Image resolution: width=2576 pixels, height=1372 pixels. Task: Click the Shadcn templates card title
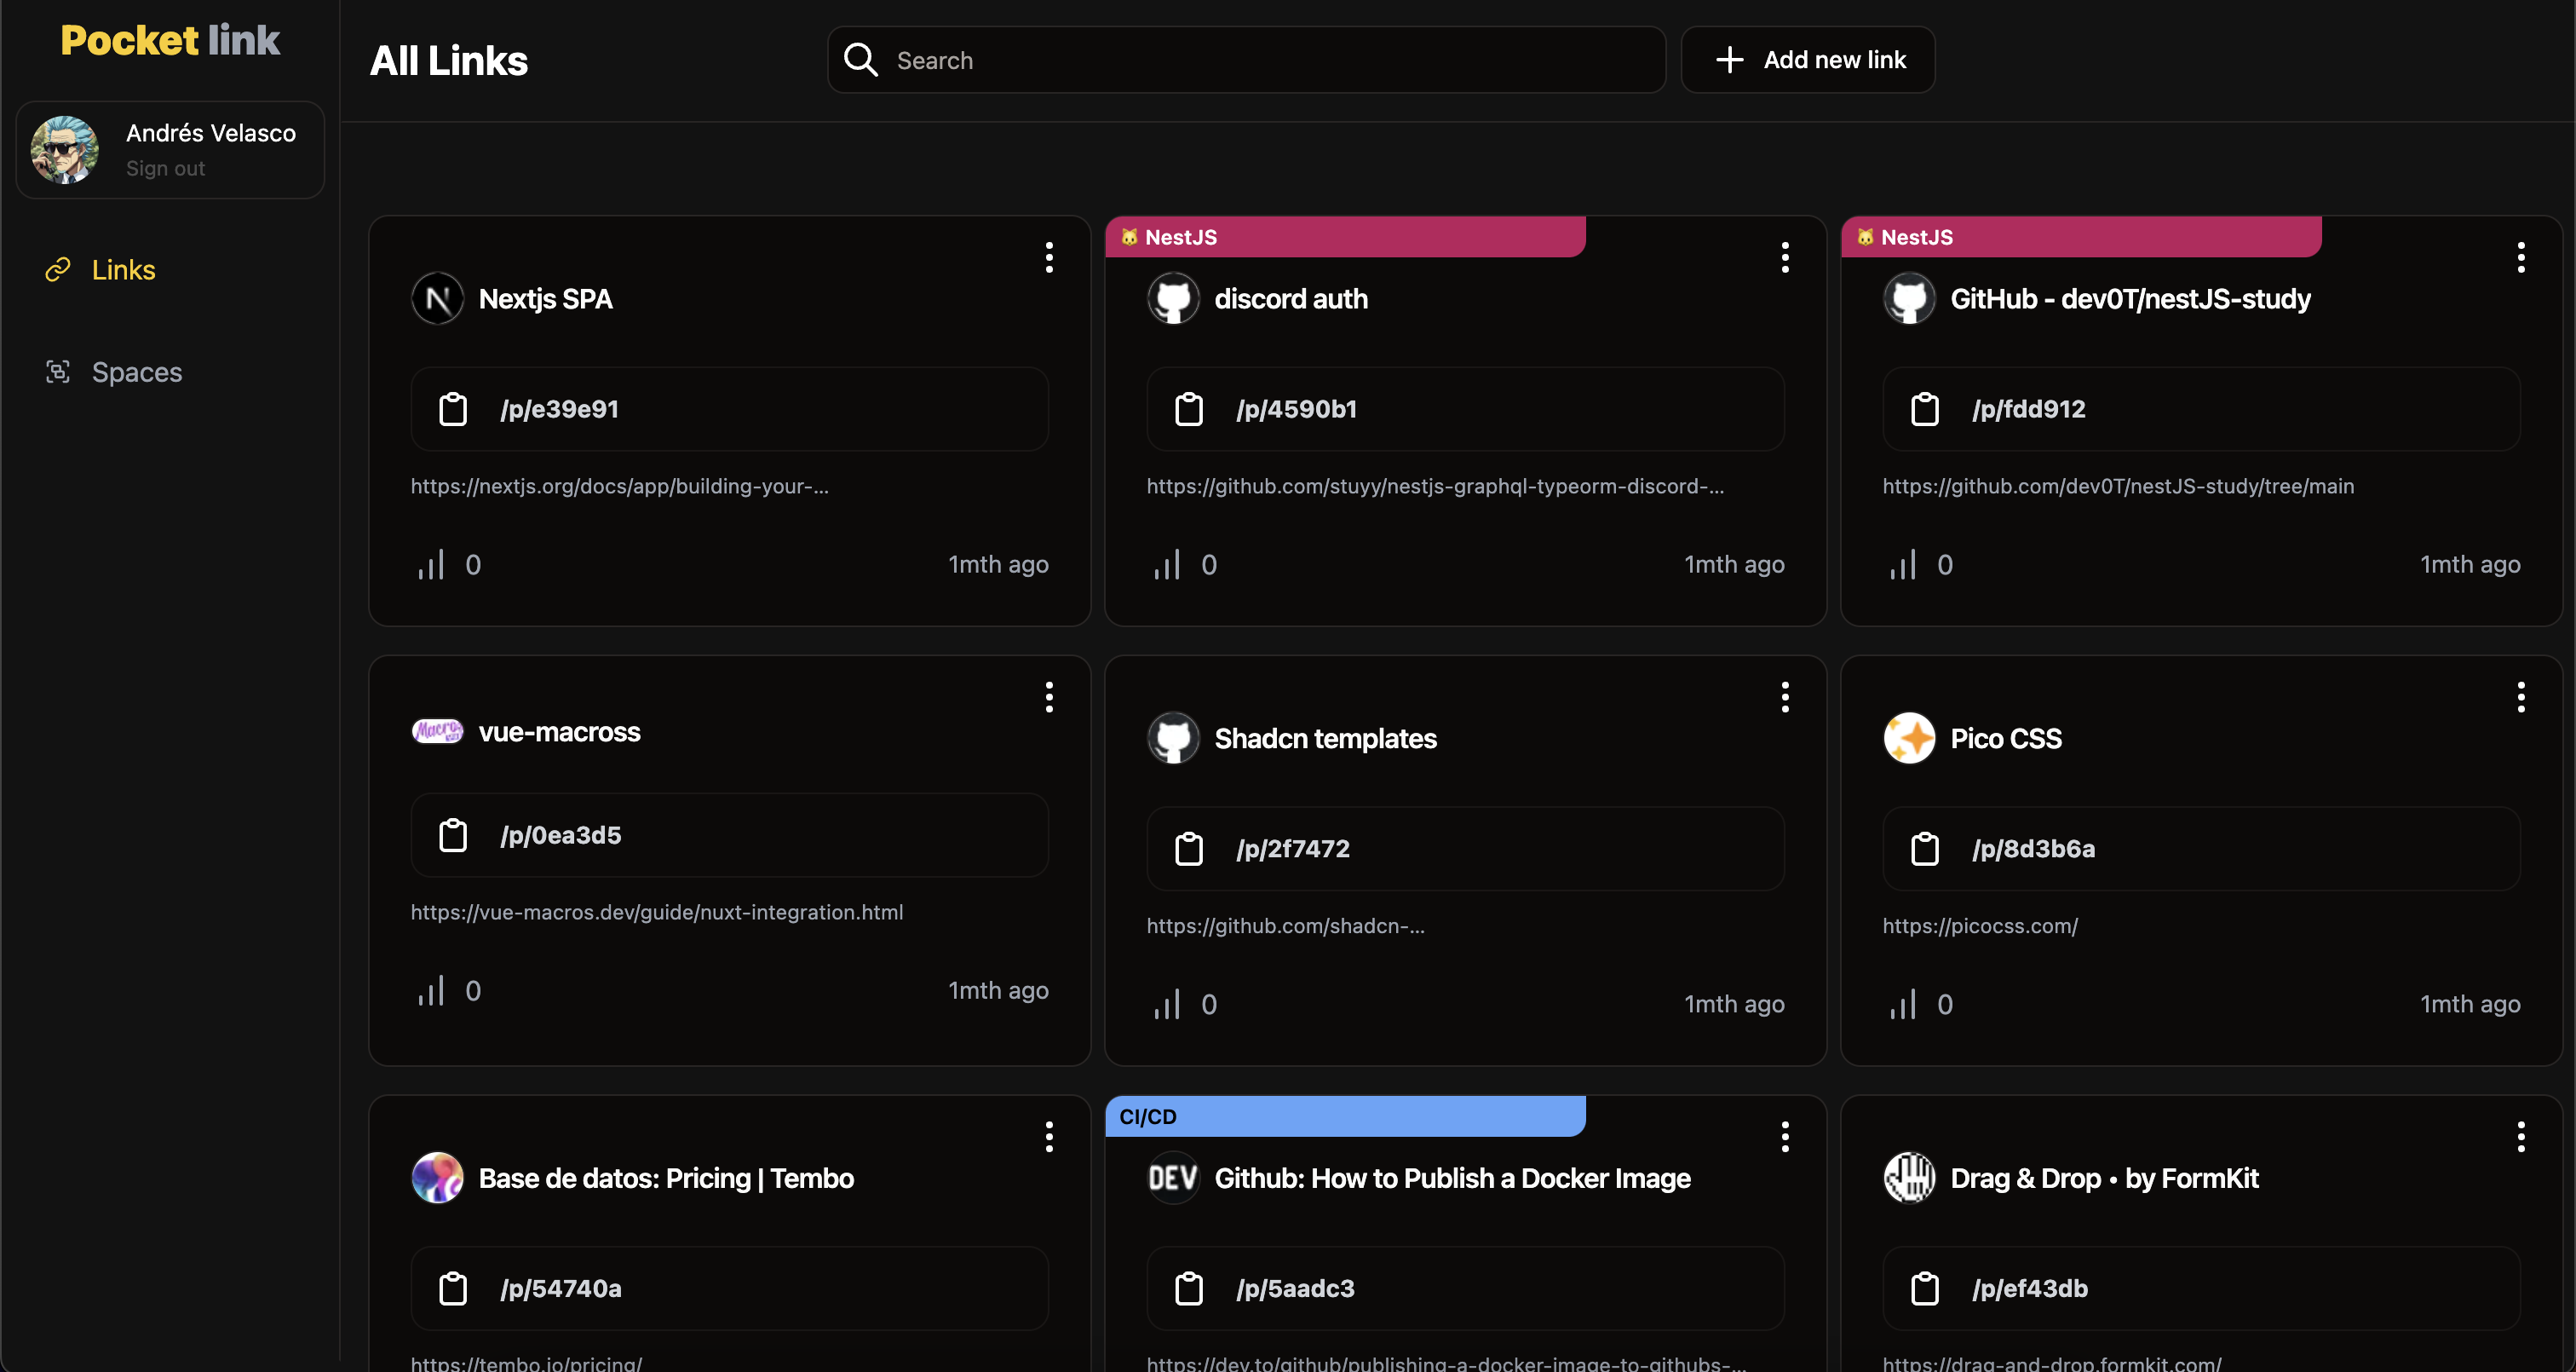coord(1326,739)
